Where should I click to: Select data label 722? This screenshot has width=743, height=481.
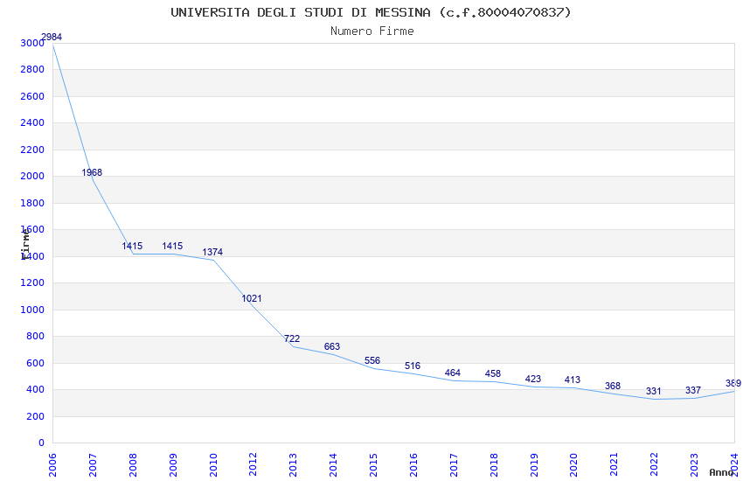point(292,338)
